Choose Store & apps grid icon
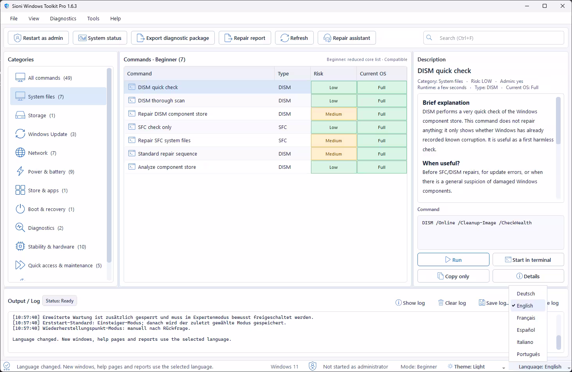Viewport: 572px width, 372px height. click(x=20, y=190)
